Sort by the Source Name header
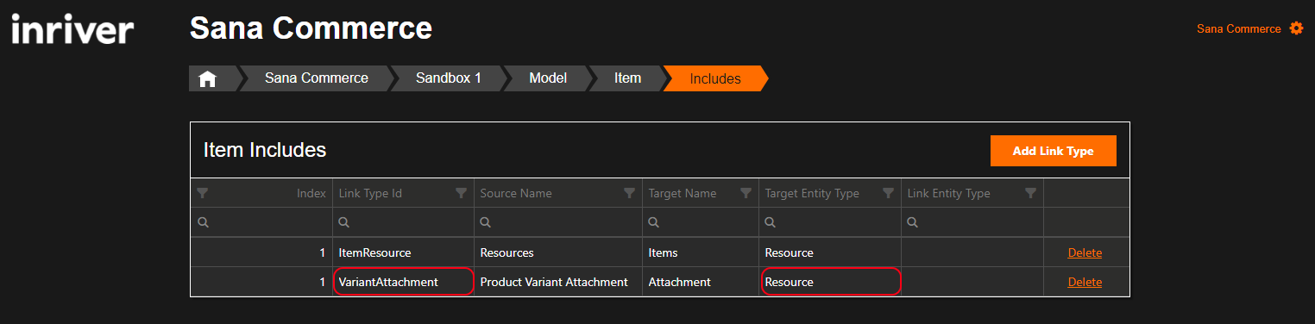This screenshot has height=324, width=1315. click(x=516, y=193)
